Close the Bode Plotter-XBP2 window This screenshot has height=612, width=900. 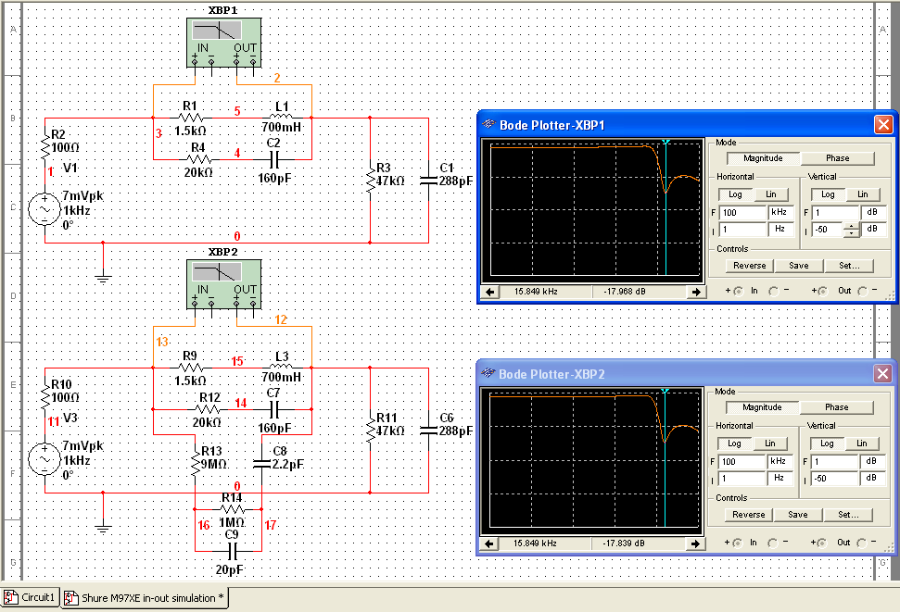(x=882, y=374)
